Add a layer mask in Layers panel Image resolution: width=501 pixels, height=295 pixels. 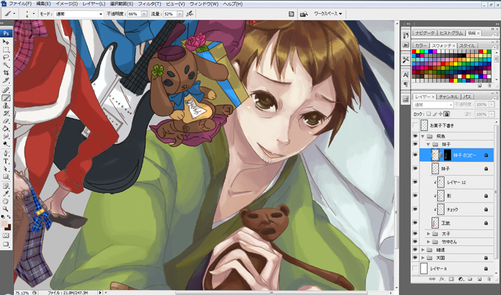coord(451,279)
